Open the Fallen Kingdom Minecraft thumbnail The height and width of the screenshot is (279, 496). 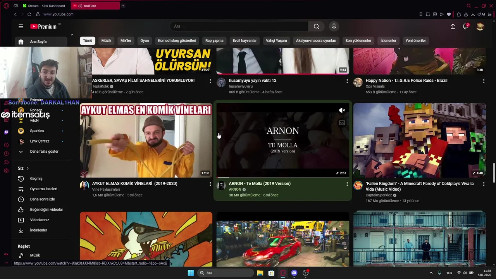pyautogui.click(x=419, y=140)
